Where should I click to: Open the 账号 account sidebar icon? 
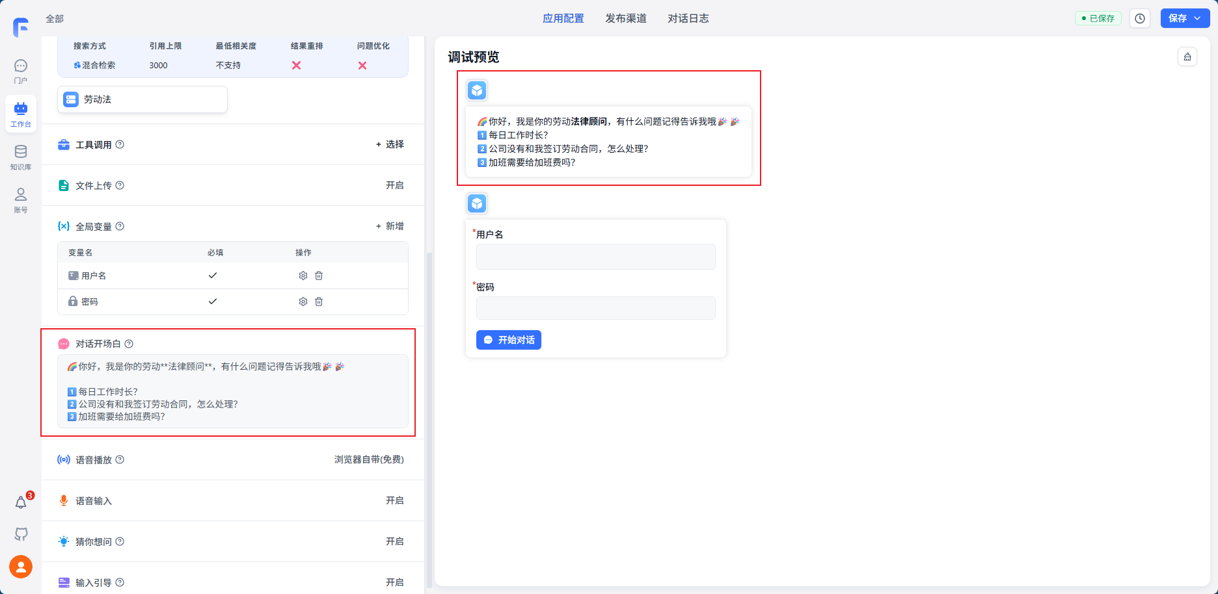[x=21, y=200]
